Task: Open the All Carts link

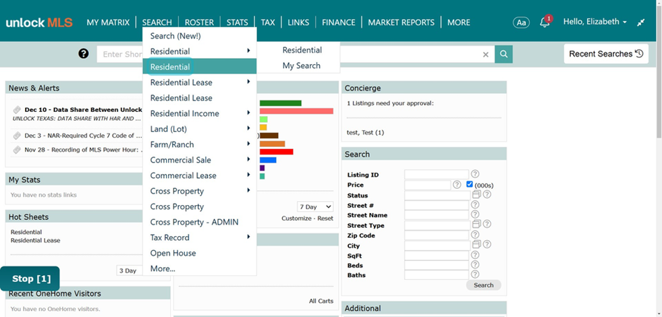Action: coord(321,301)
